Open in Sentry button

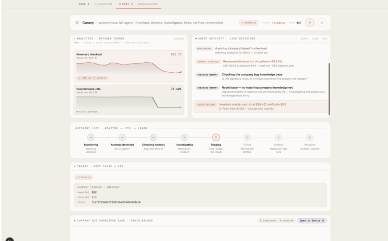(x=312, y=220)
